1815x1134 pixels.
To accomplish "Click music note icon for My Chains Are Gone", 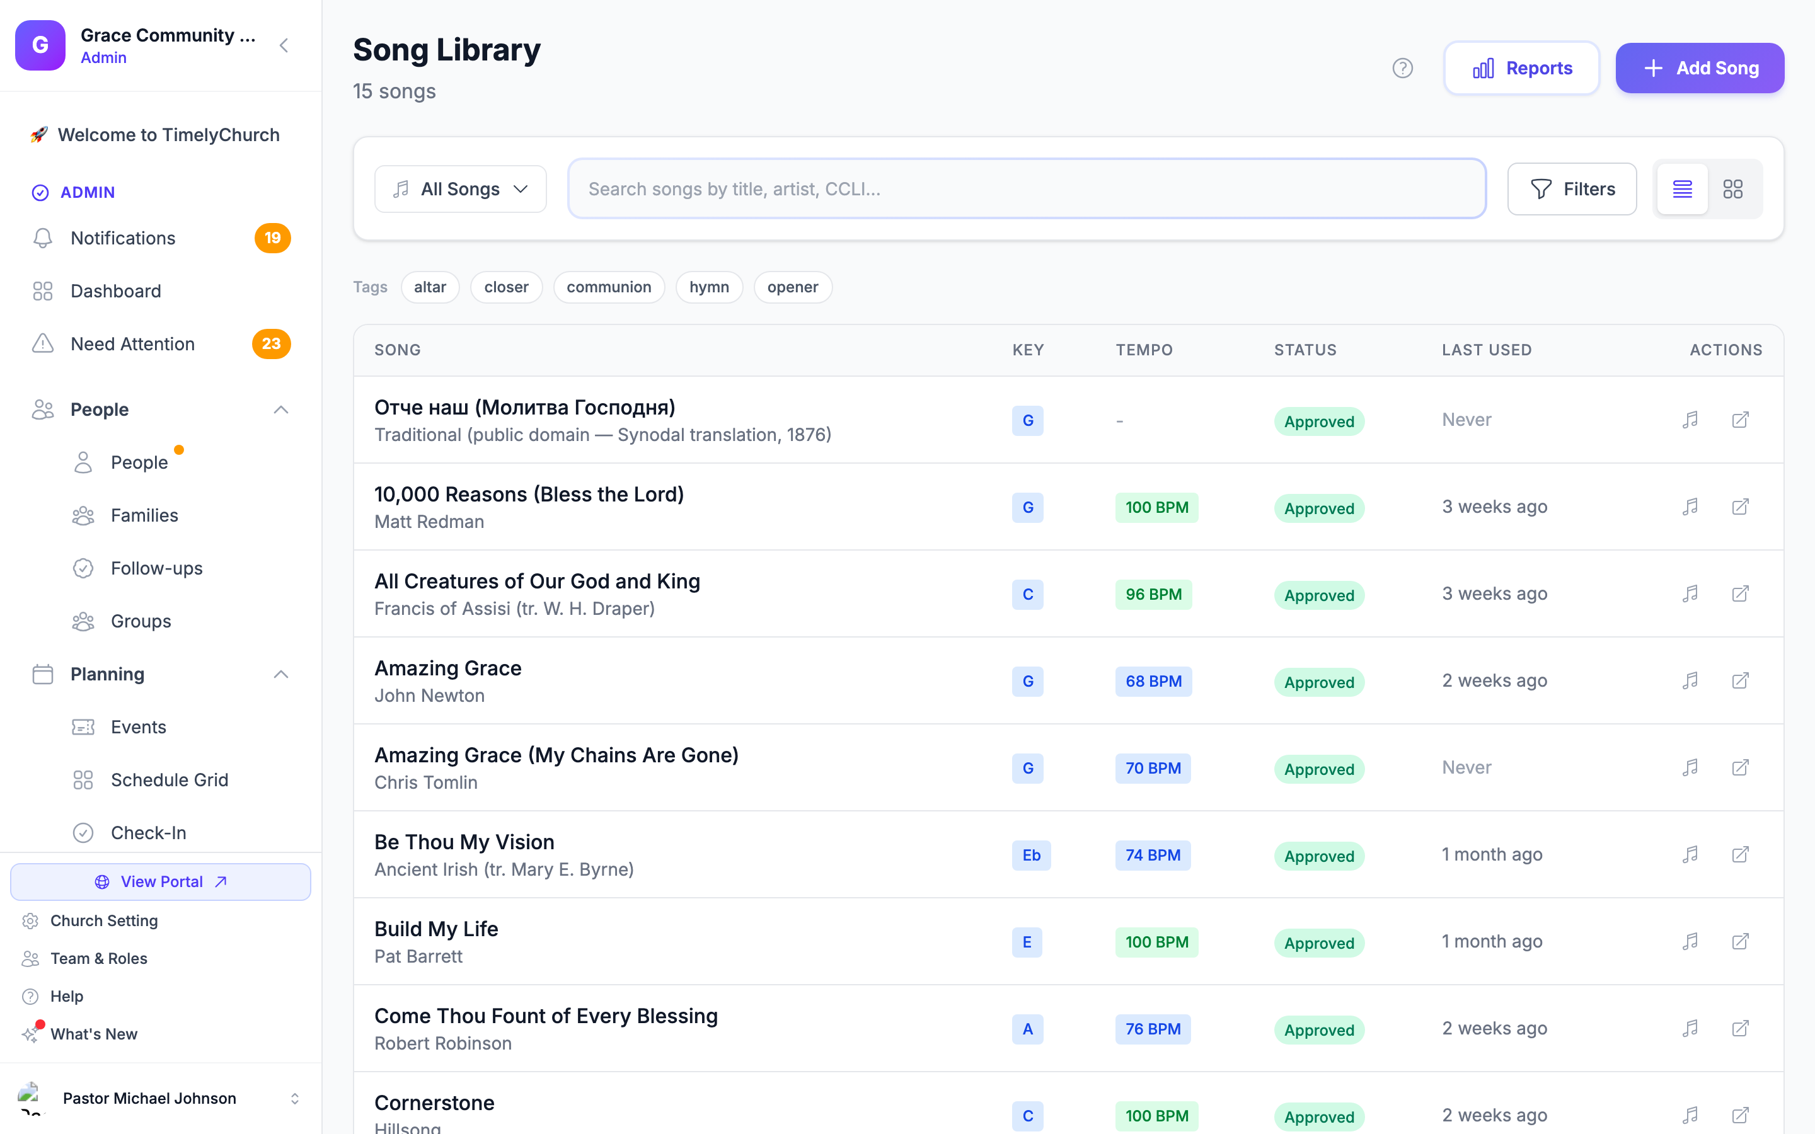I will click(x=1690, y=767).
